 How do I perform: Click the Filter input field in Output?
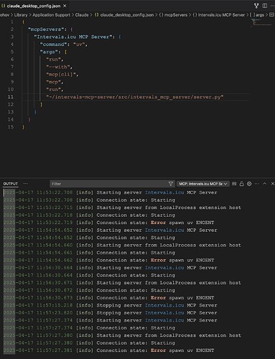(x=109, y=184)
